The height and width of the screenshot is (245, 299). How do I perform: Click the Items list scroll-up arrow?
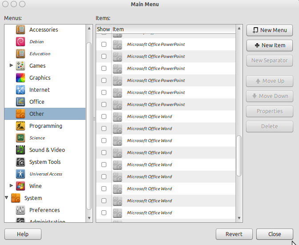(239, 28)
